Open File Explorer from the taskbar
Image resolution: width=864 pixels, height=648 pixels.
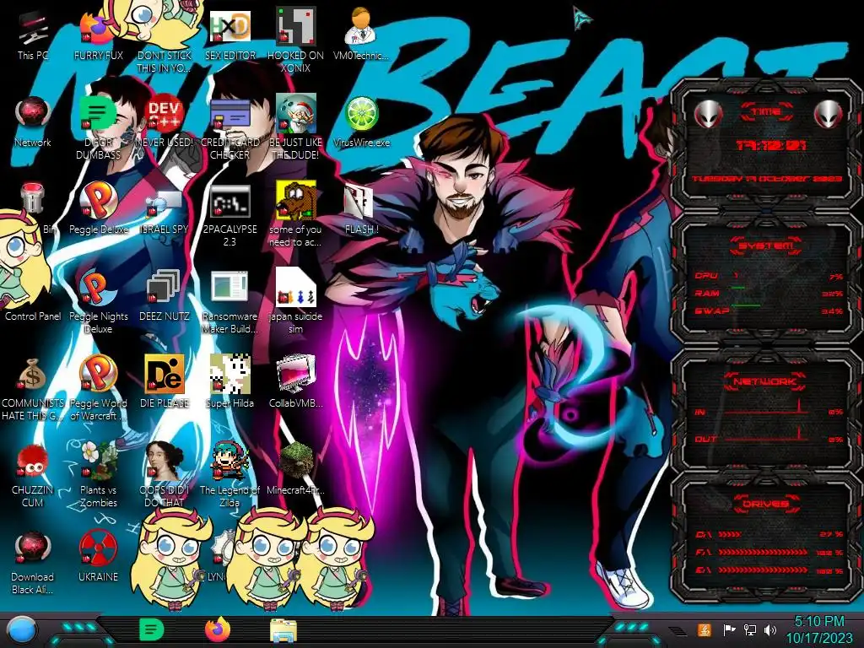(283, 630)
